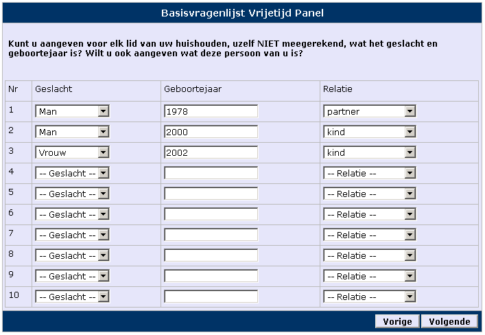Click the Geboortejaar field in row 9
Screen dimensions: 485x335
click(211, 276)
